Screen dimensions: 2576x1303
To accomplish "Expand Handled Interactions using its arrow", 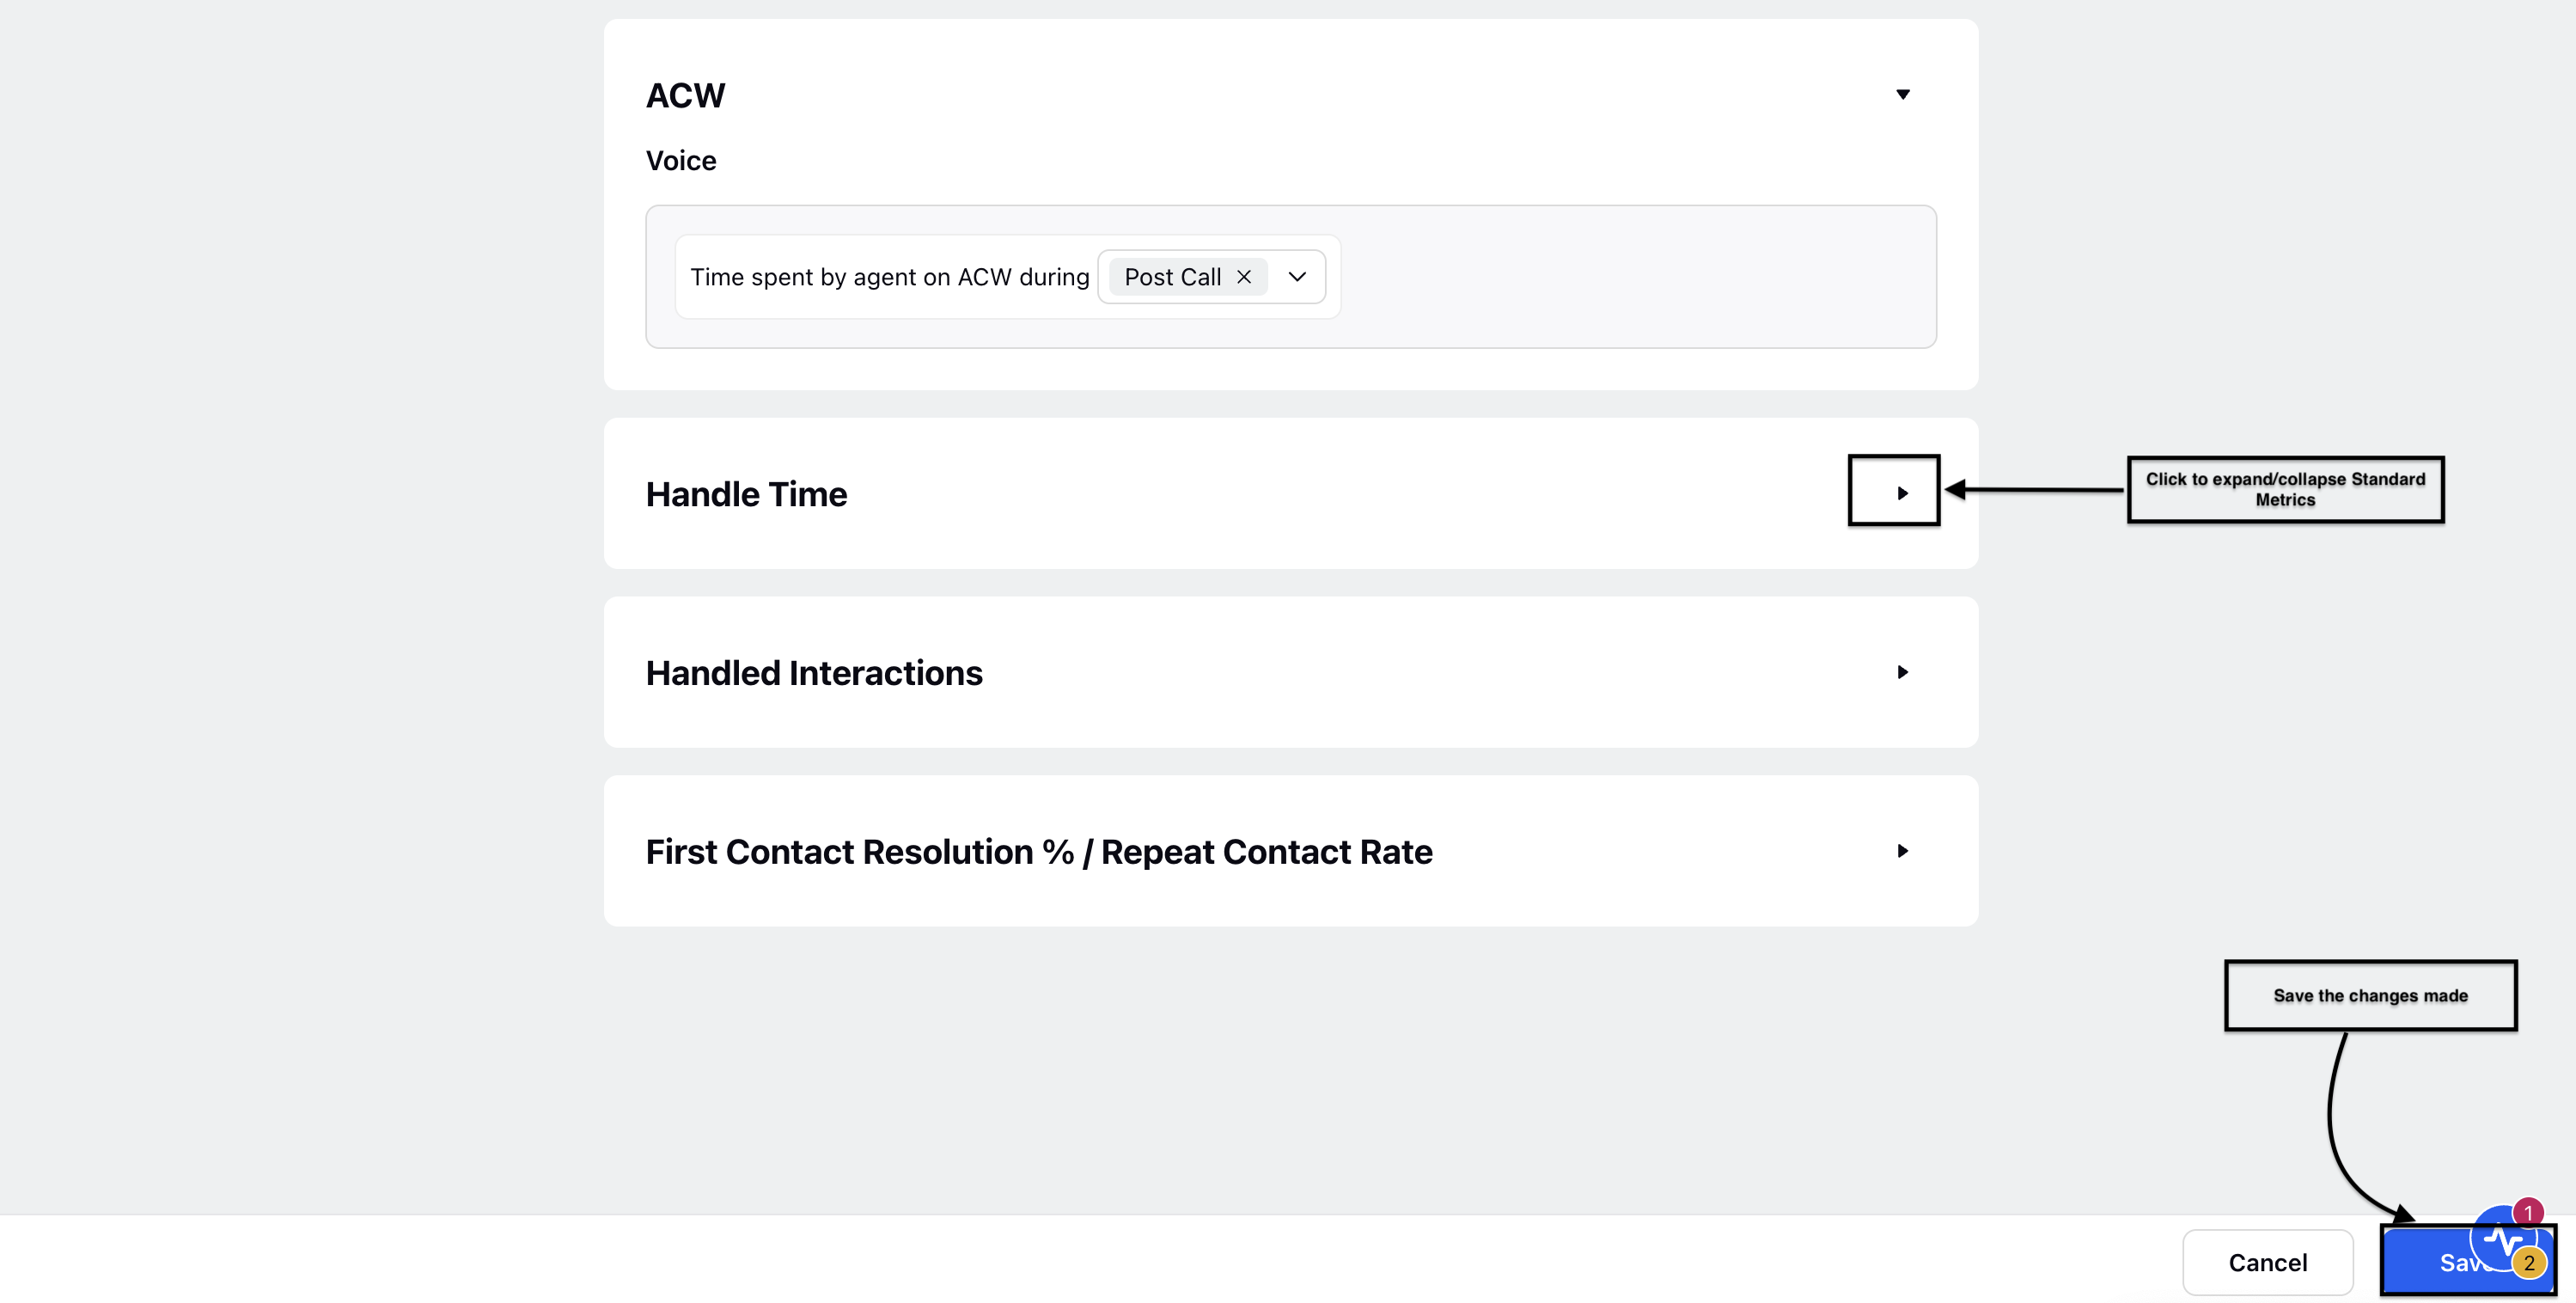I will (1902, 672).
